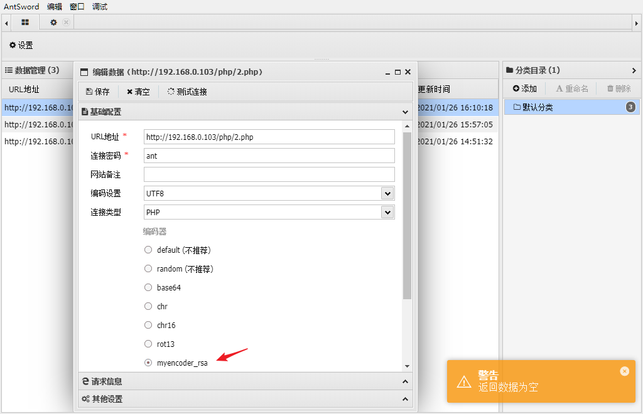Click the 更新时间 column header
Image resolution: width=643 pixels, height=414 pixels.
tap(434, 89)
